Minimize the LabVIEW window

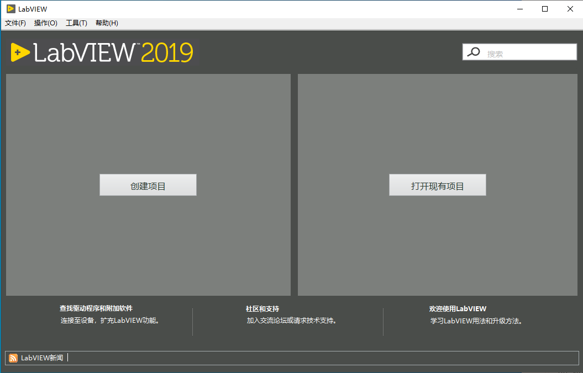coord(520,9)
